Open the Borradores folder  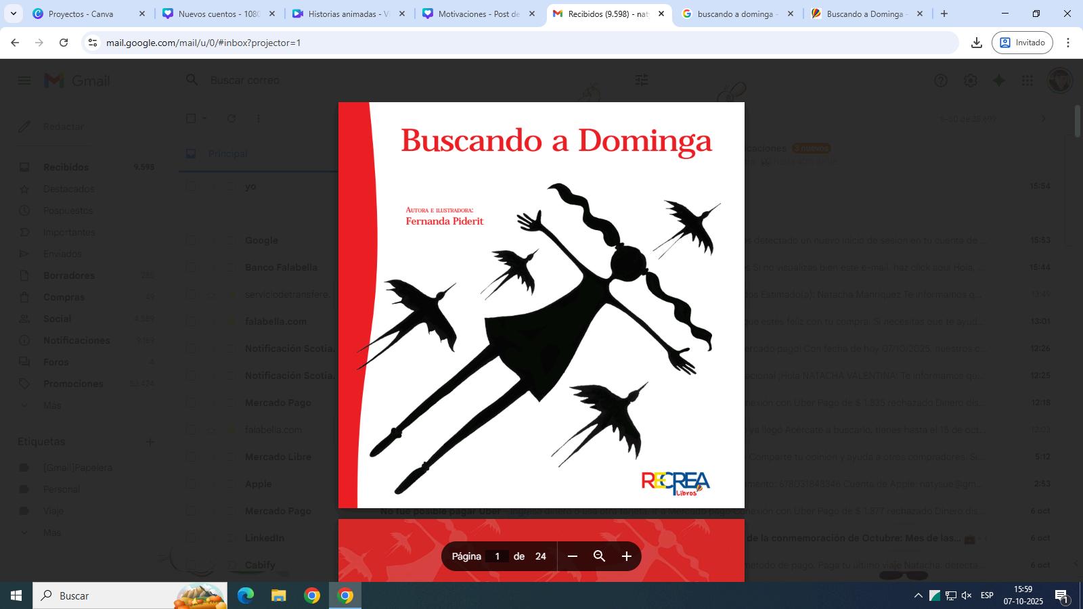pyautogui.click(x=68, y=275)
